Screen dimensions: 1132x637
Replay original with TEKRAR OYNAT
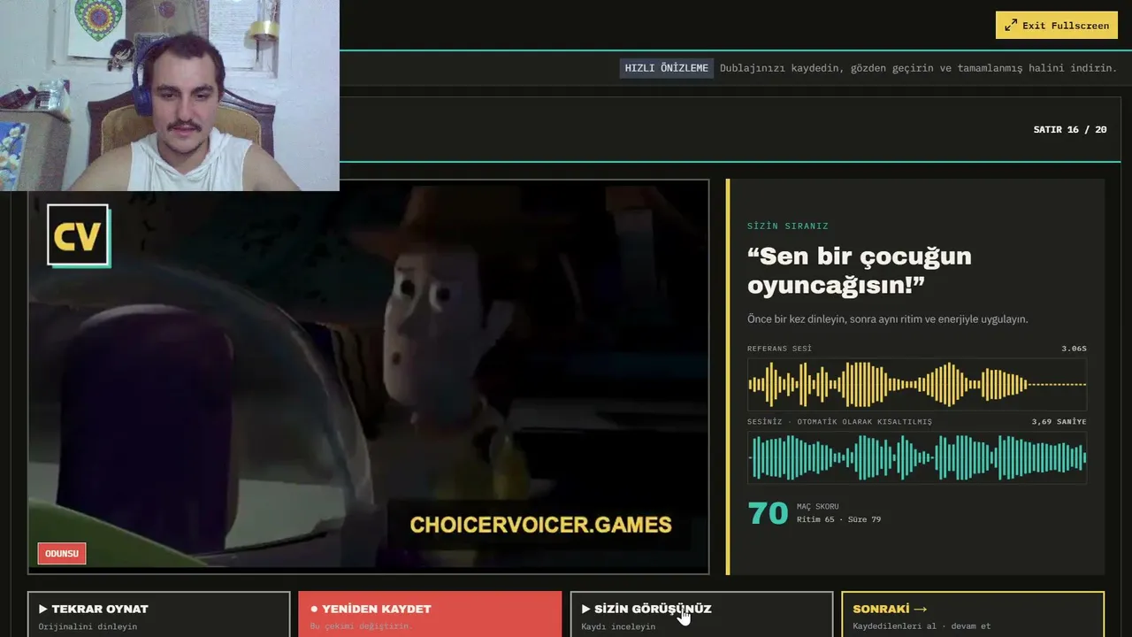point(159,614)
